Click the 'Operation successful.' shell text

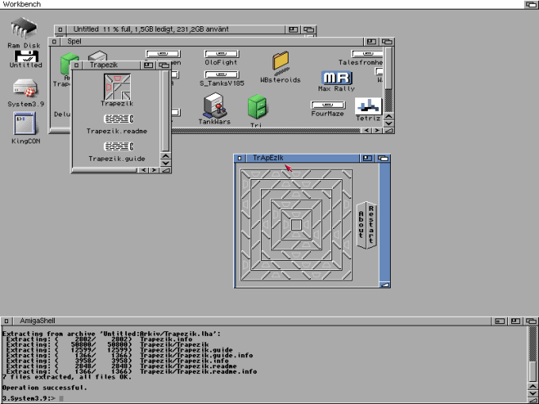pyautogui.click(x=44, y=387)
